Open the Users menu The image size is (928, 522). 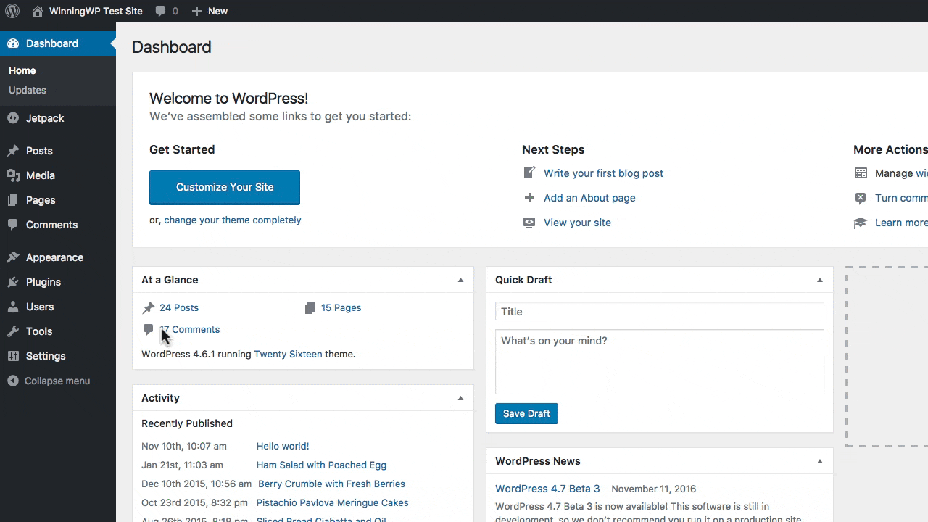tap(58, 307)
